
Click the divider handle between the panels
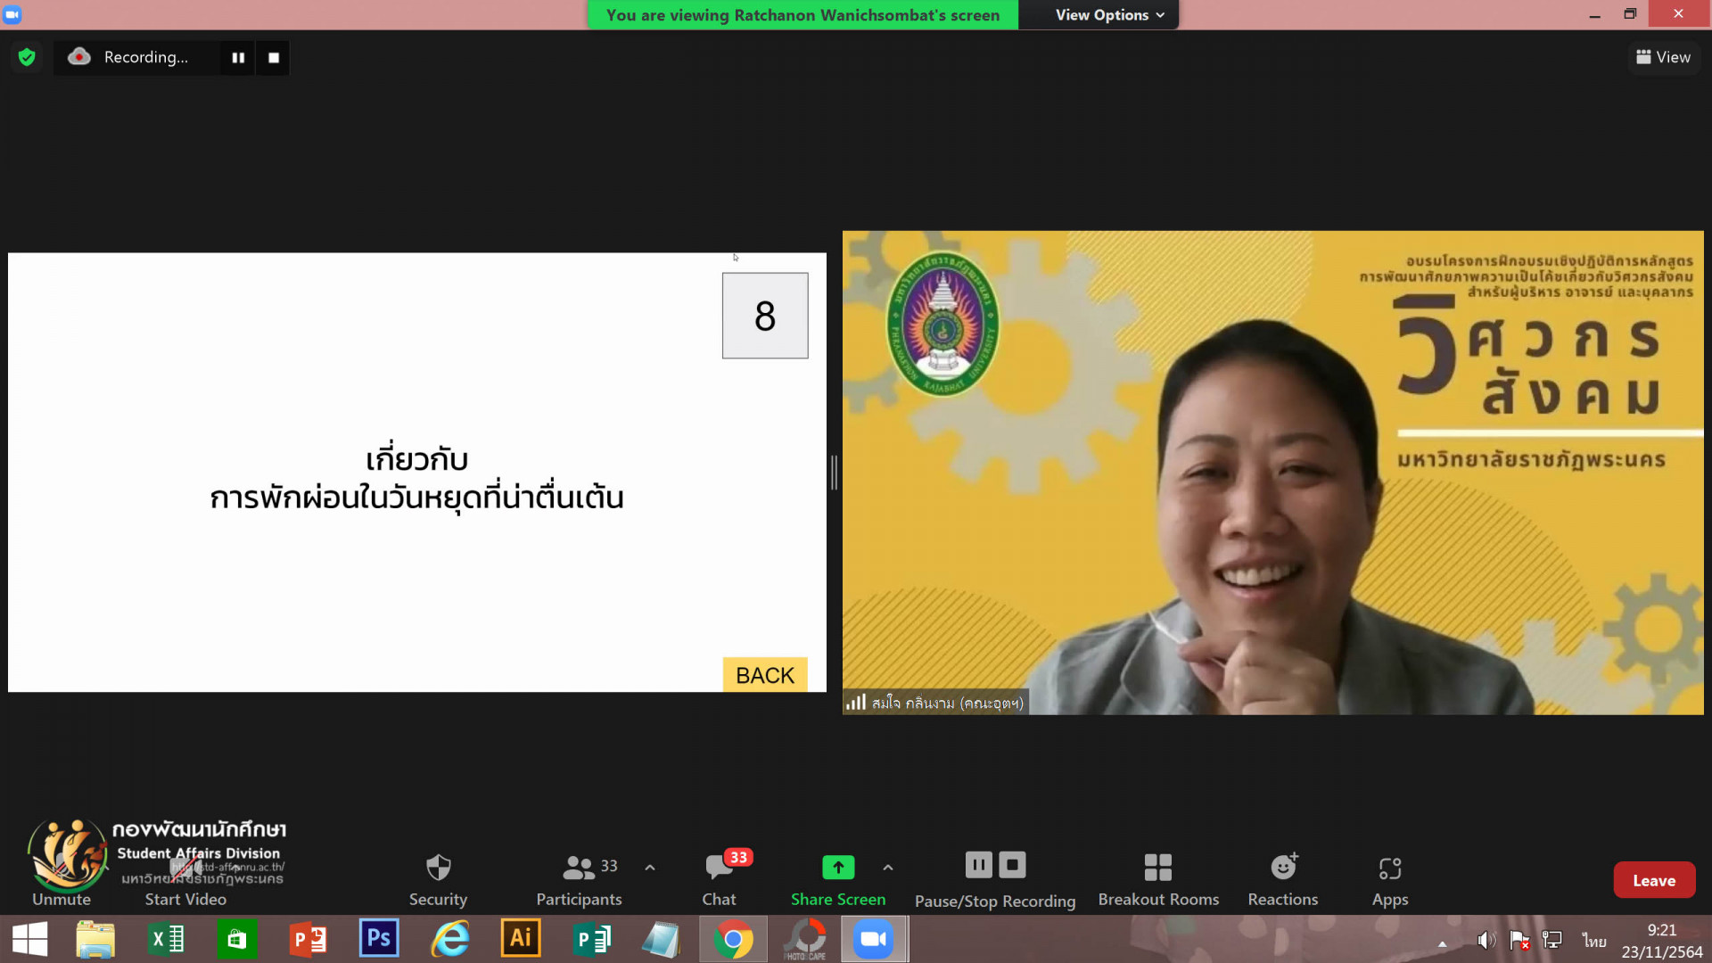[834, 473]
